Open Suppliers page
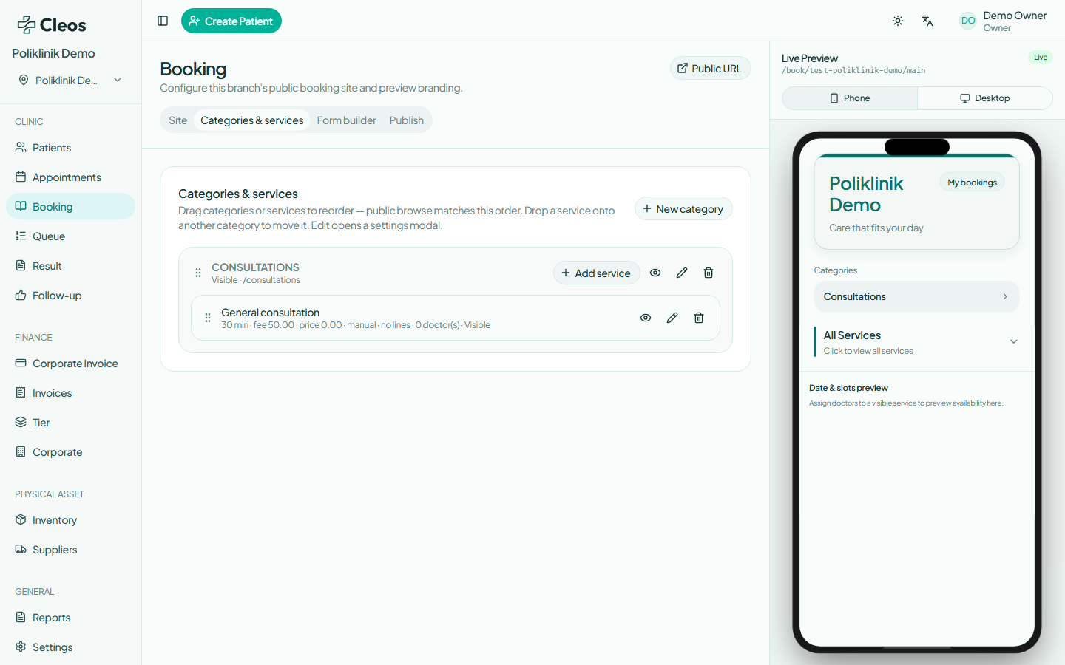This screenshot has width=1065, height=665. pos(71,550)
